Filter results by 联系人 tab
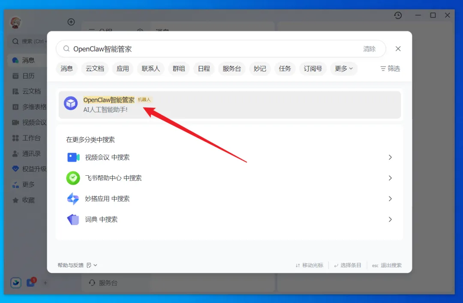463x303 pixels. click(x=150, y=69)
